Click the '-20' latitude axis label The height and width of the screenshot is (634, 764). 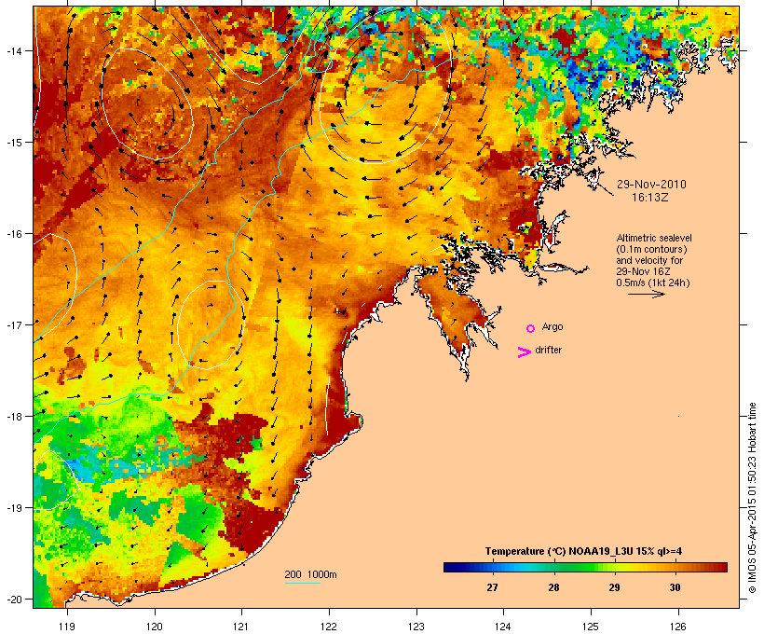13,600
